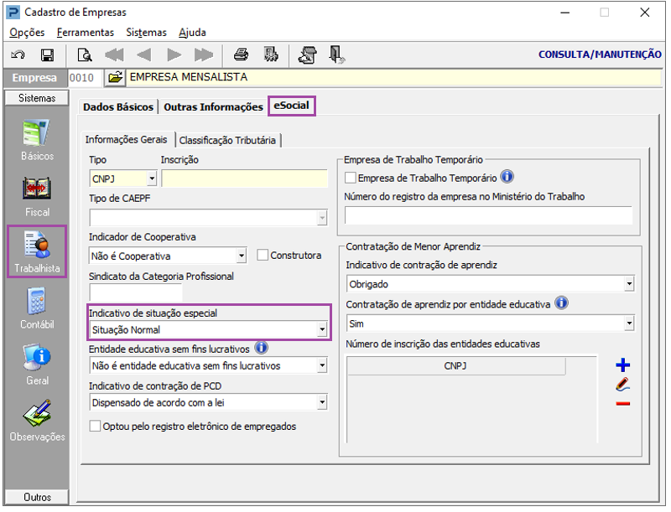The image size is (671, 512).
Task: Toggle the Construtora checkbox
Action: click(263, 255)
